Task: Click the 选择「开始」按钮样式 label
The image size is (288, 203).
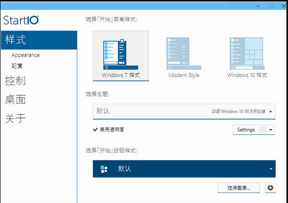Action: point(111,150)
